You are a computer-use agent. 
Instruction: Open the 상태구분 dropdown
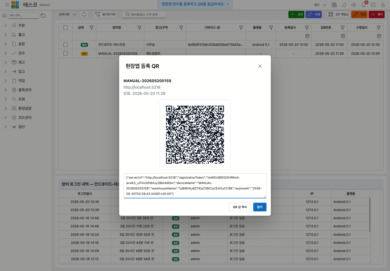point(68,14)
